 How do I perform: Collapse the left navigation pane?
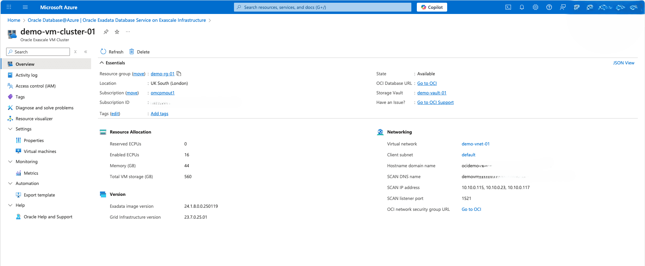86,52
